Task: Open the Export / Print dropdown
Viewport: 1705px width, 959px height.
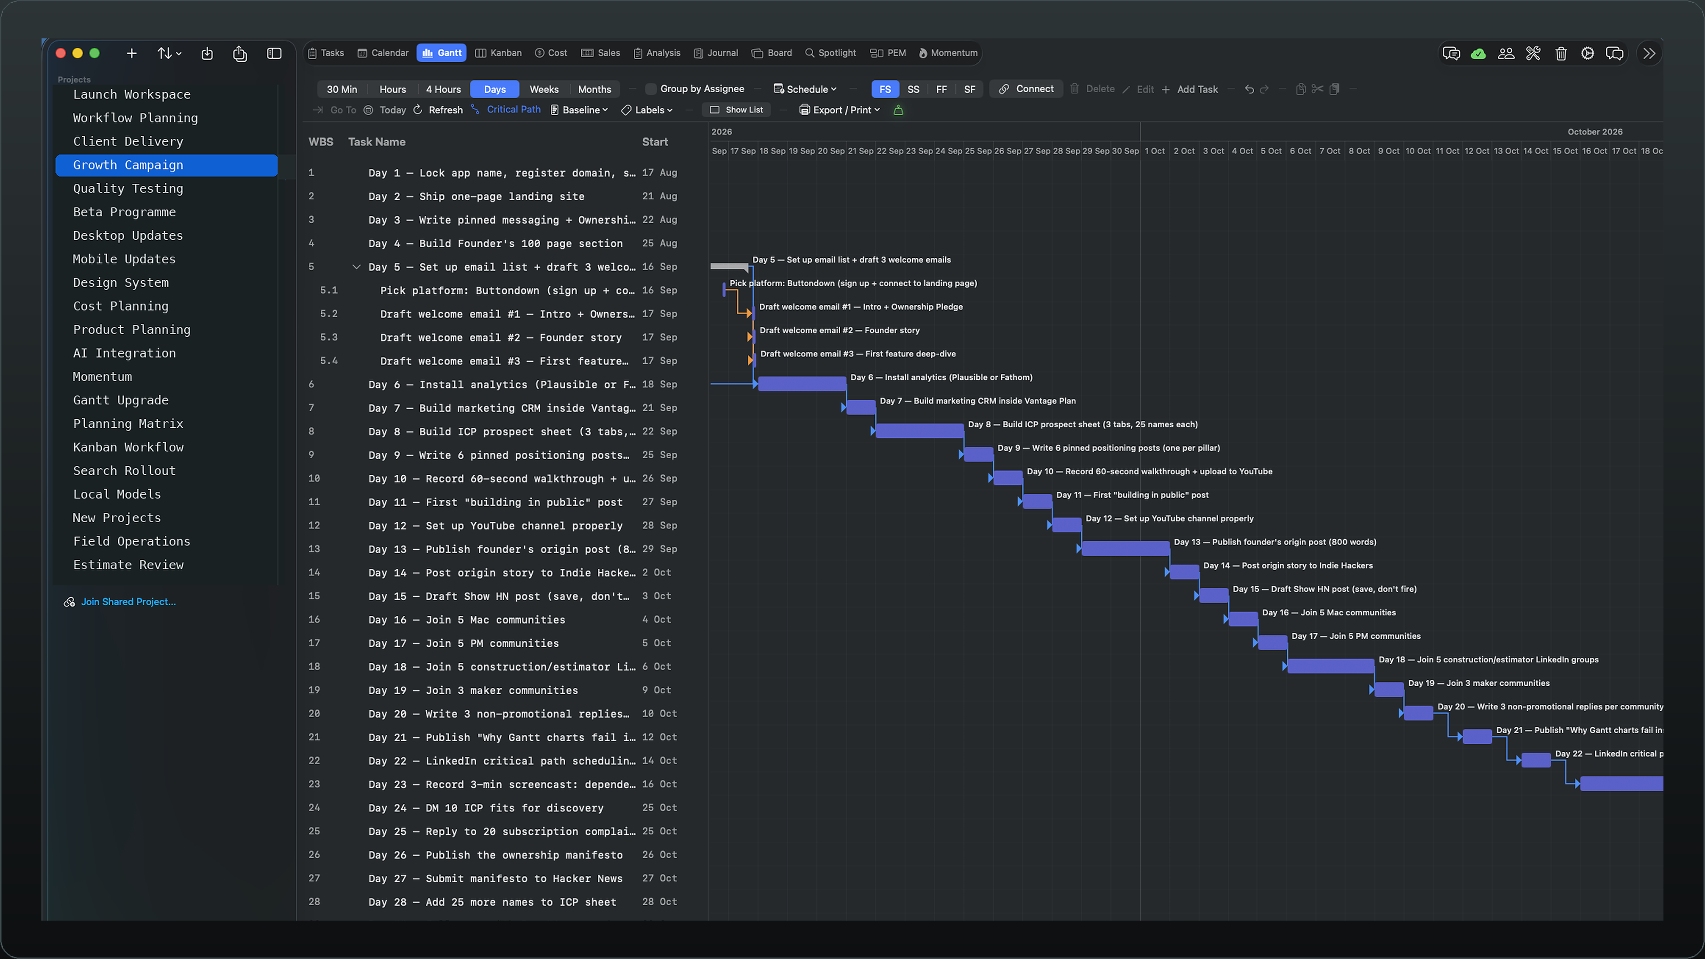Action: 840,110
